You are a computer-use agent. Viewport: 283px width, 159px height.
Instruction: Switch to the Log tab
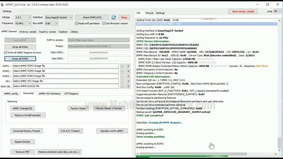[138, 13]
